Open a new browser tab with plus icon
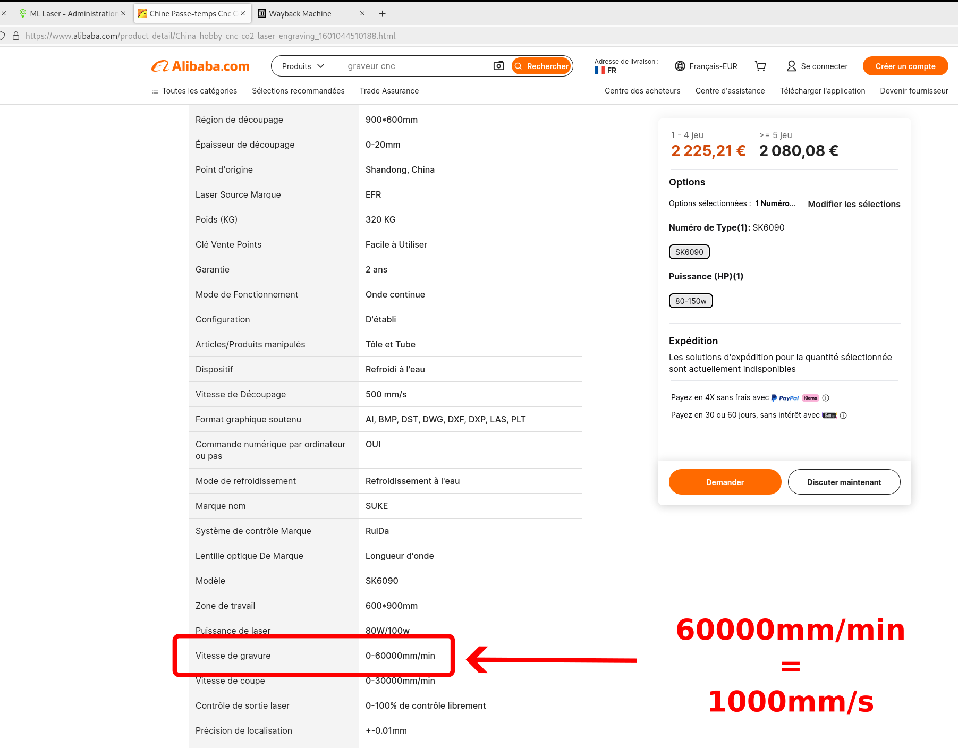This screenshot has height=748, width=958. pyautogui.click(x=382, y=14)
